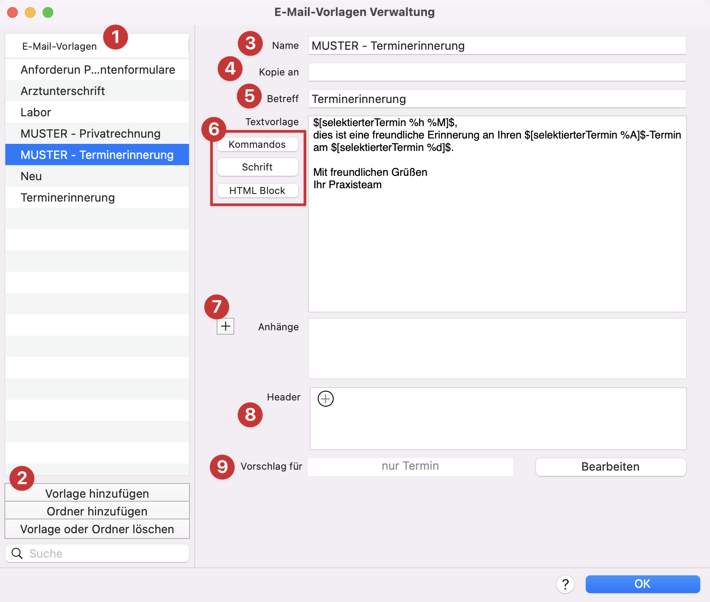Select the Labor template
Viewport: 710px width, 602px height.
tap(97, 112)
